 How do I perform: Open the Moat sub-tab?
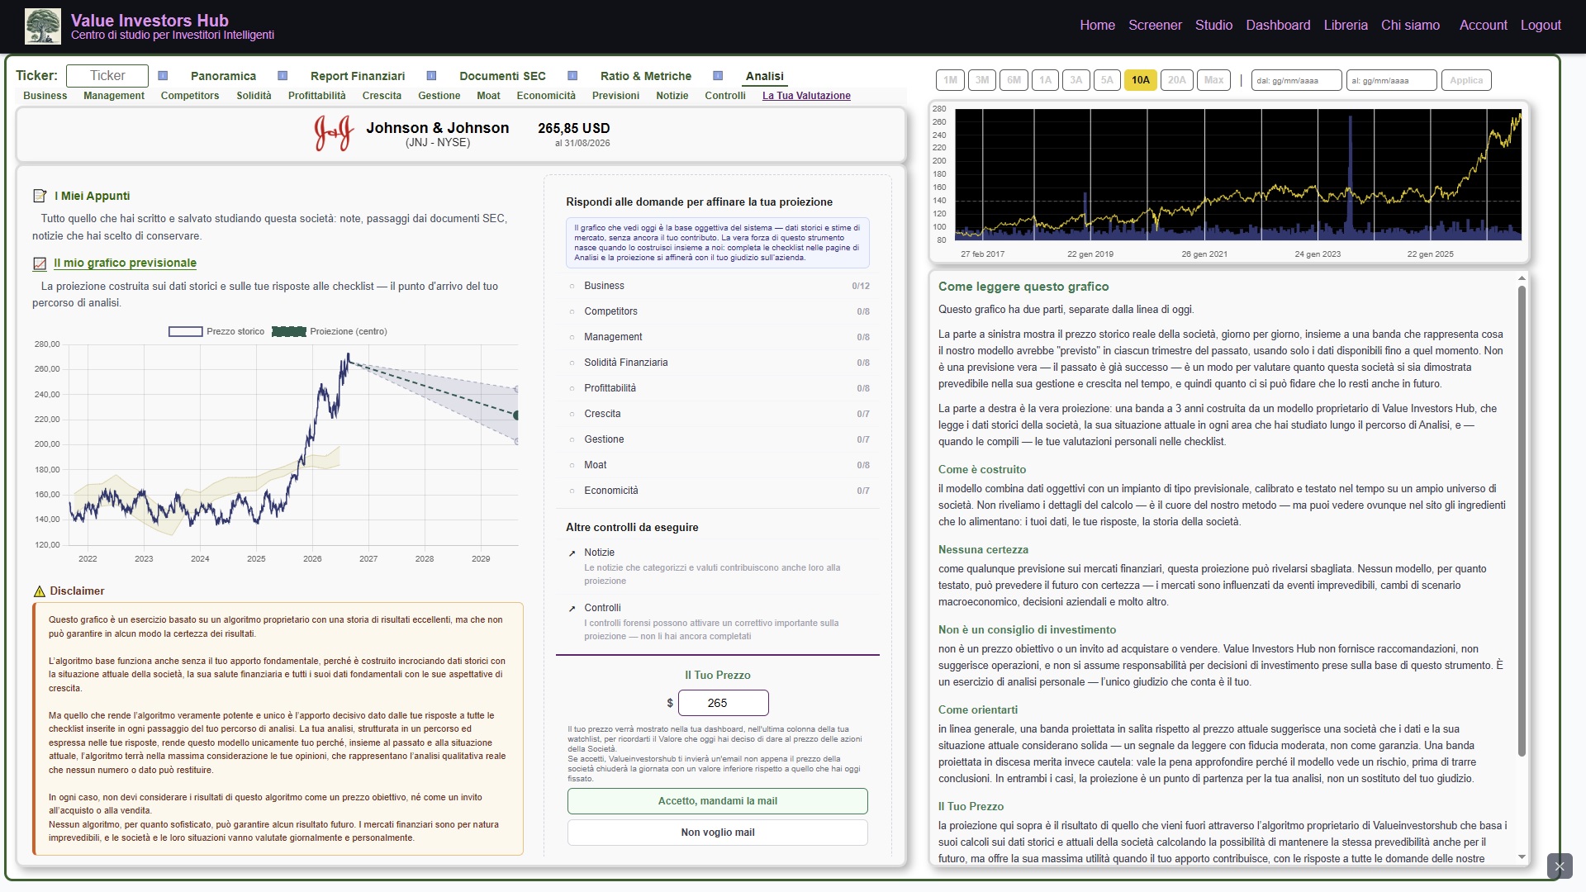(488, 96)
